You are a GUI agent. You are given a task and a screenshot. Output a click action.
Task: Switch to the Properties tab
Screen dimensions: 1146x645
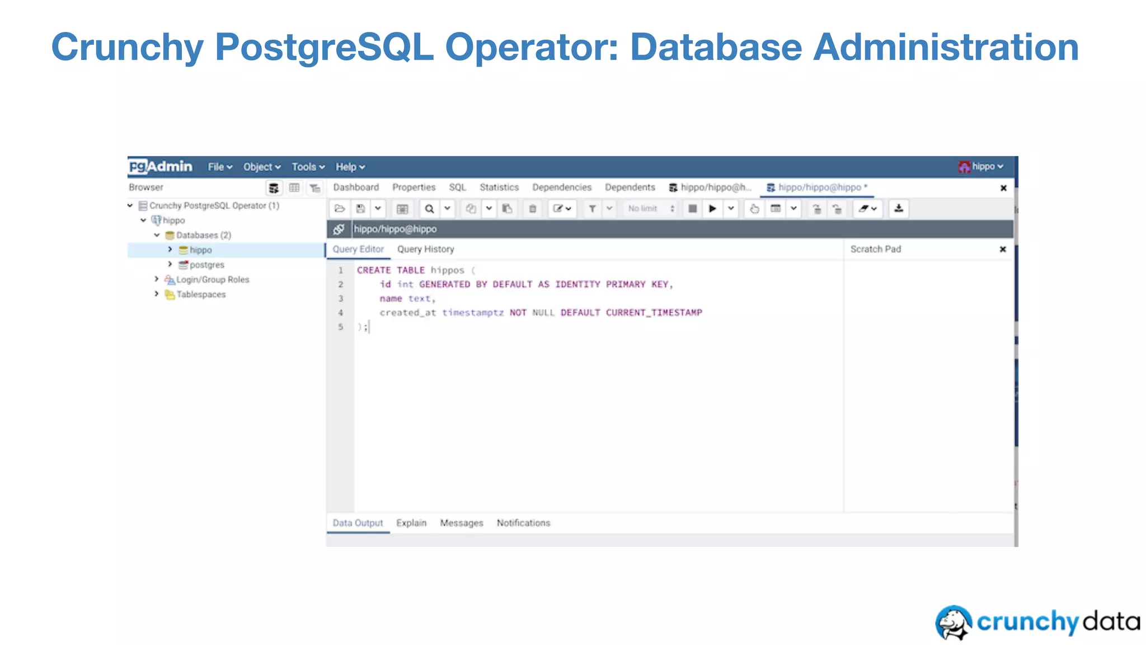[414, 188]
